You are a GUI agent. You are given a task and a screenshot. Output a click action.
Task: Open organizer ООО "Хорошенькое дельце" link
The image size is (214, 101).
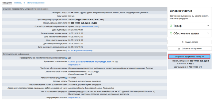coord(81,50)
